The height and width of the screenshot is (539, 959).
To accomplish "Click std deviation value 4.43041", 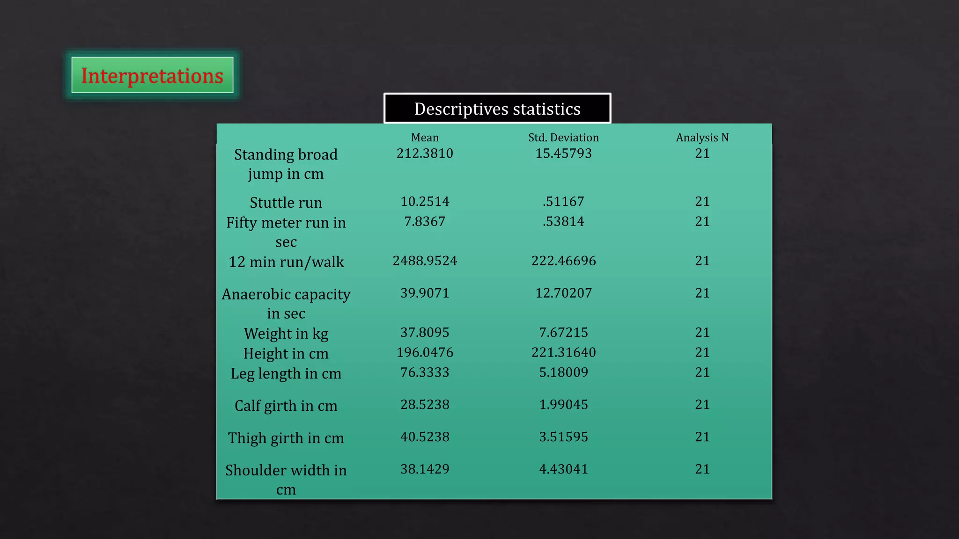I will coord(563,469).
